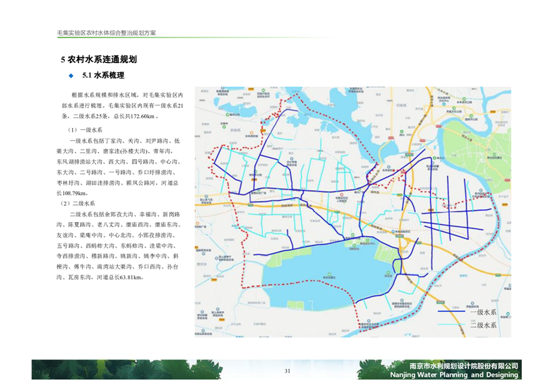Viewport: 553px width, 391px height.
Task: Click the document header title 毛集实验区农村水体综合整治规划方案
Action: point(107,34)
